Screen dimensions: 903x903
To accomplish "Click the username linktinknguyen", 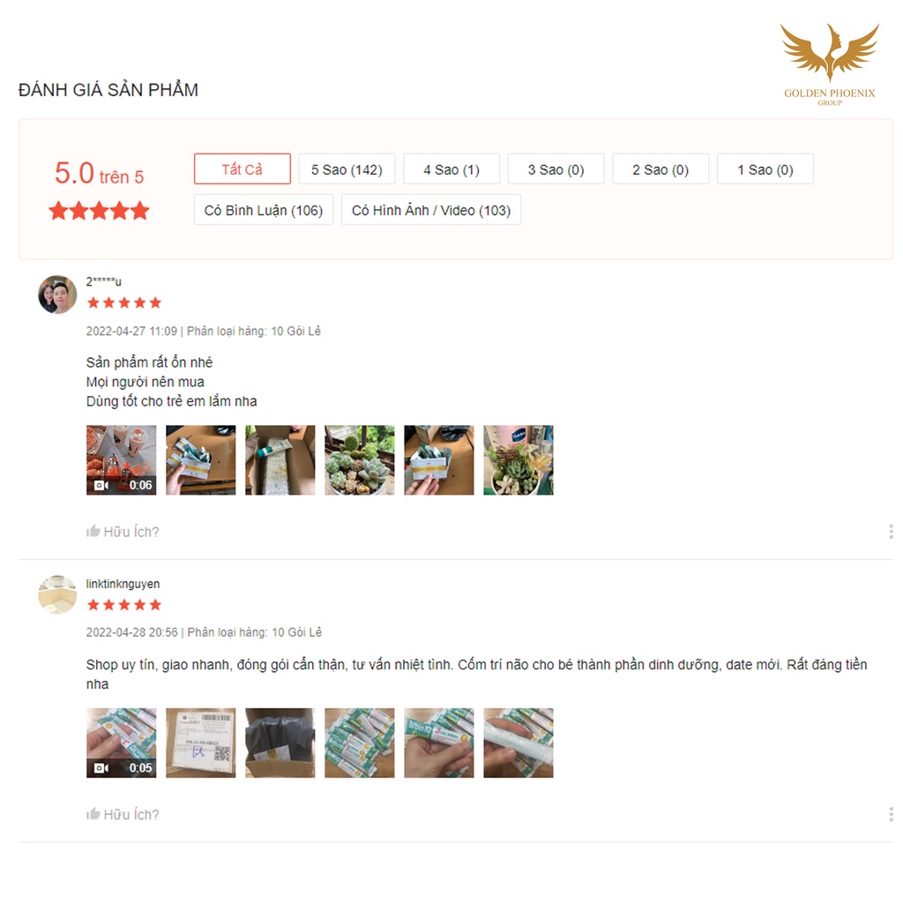I will (x=123, y=584).
